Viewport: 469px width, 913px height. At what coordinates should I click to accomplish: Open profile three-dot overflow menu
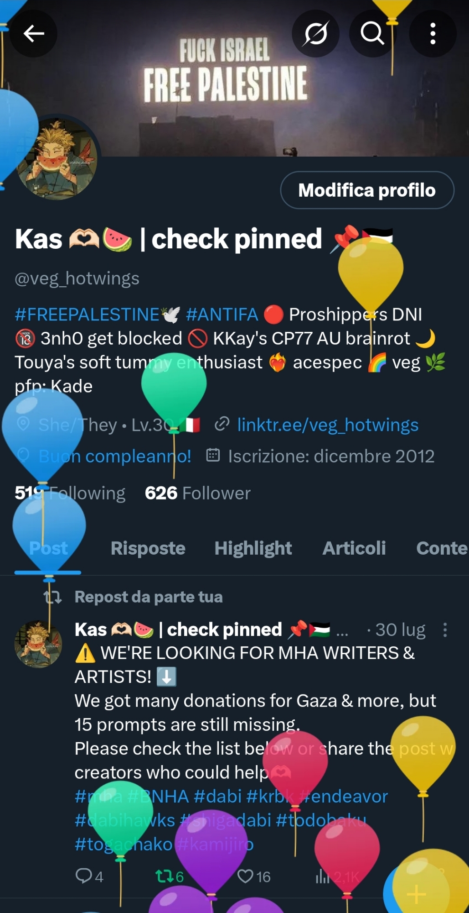click(x=433, y=33)
